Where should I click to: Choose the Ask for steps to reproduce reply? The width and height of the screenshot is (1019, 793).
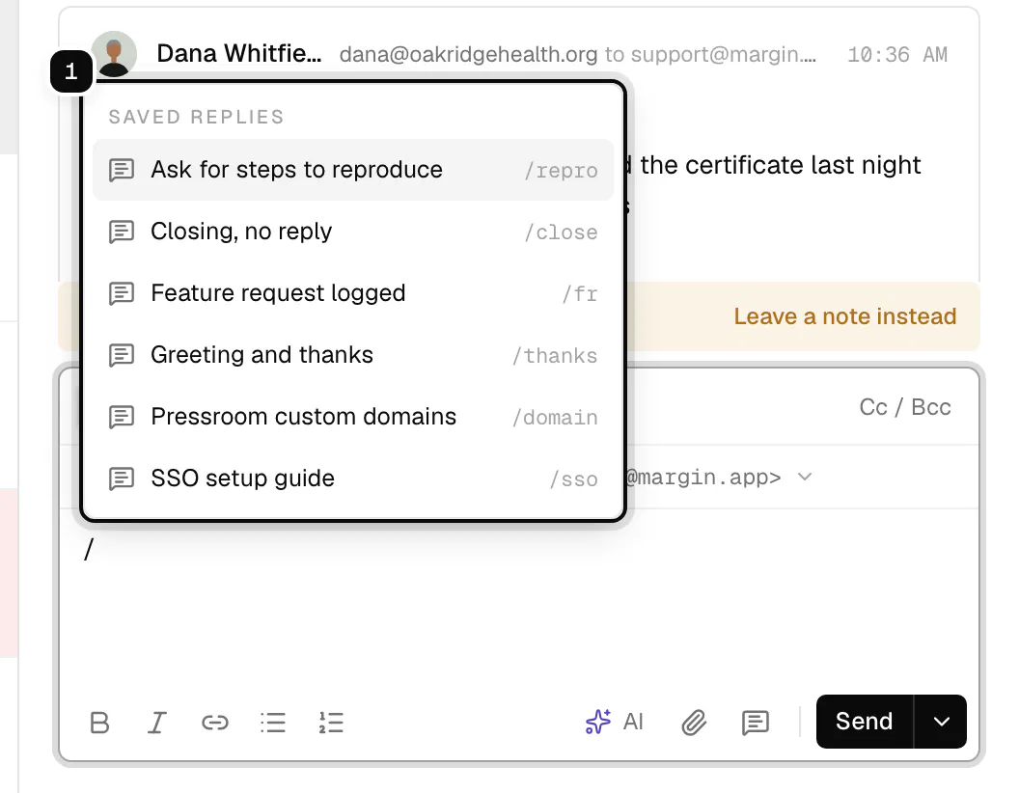coord(353,170)
